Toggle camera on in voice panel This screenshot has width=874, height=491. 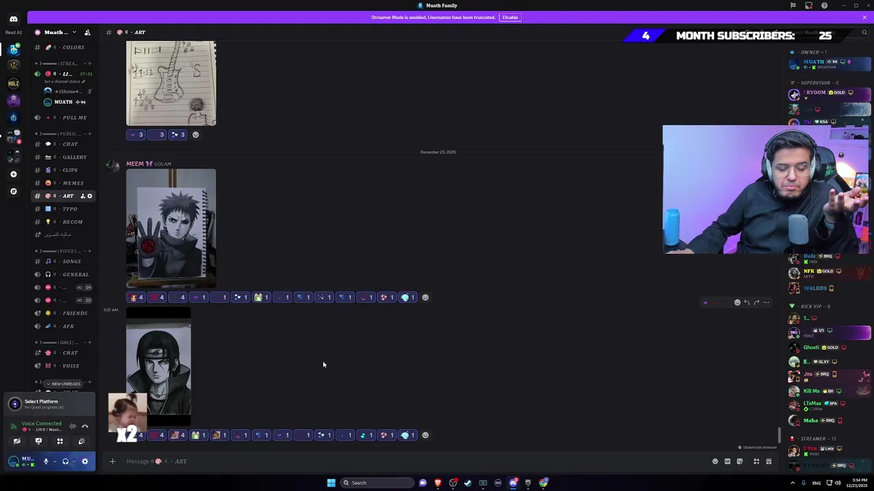coord(17,441)
